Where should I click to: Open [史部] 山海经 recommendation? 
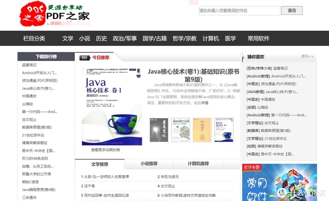point(257,107)
